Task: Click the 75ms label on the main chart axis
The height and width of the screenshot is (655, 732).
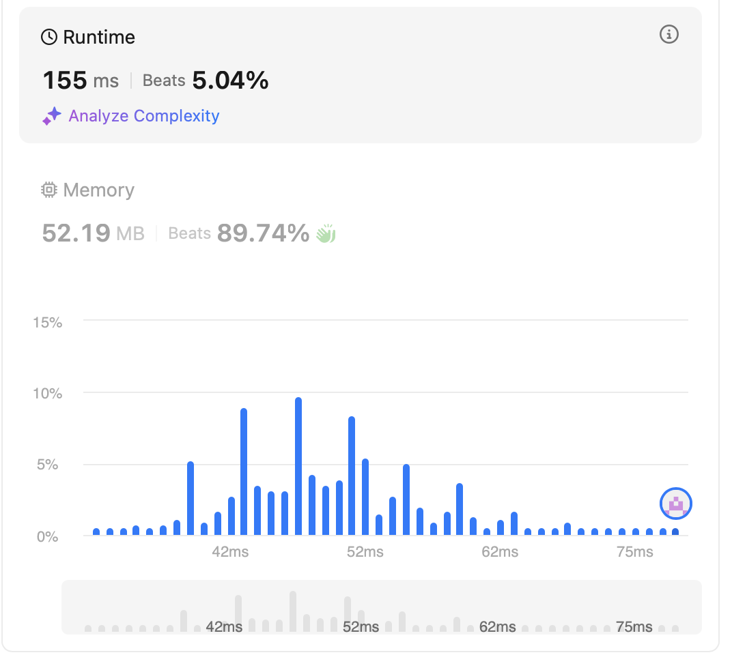Action: pos(634,552)
